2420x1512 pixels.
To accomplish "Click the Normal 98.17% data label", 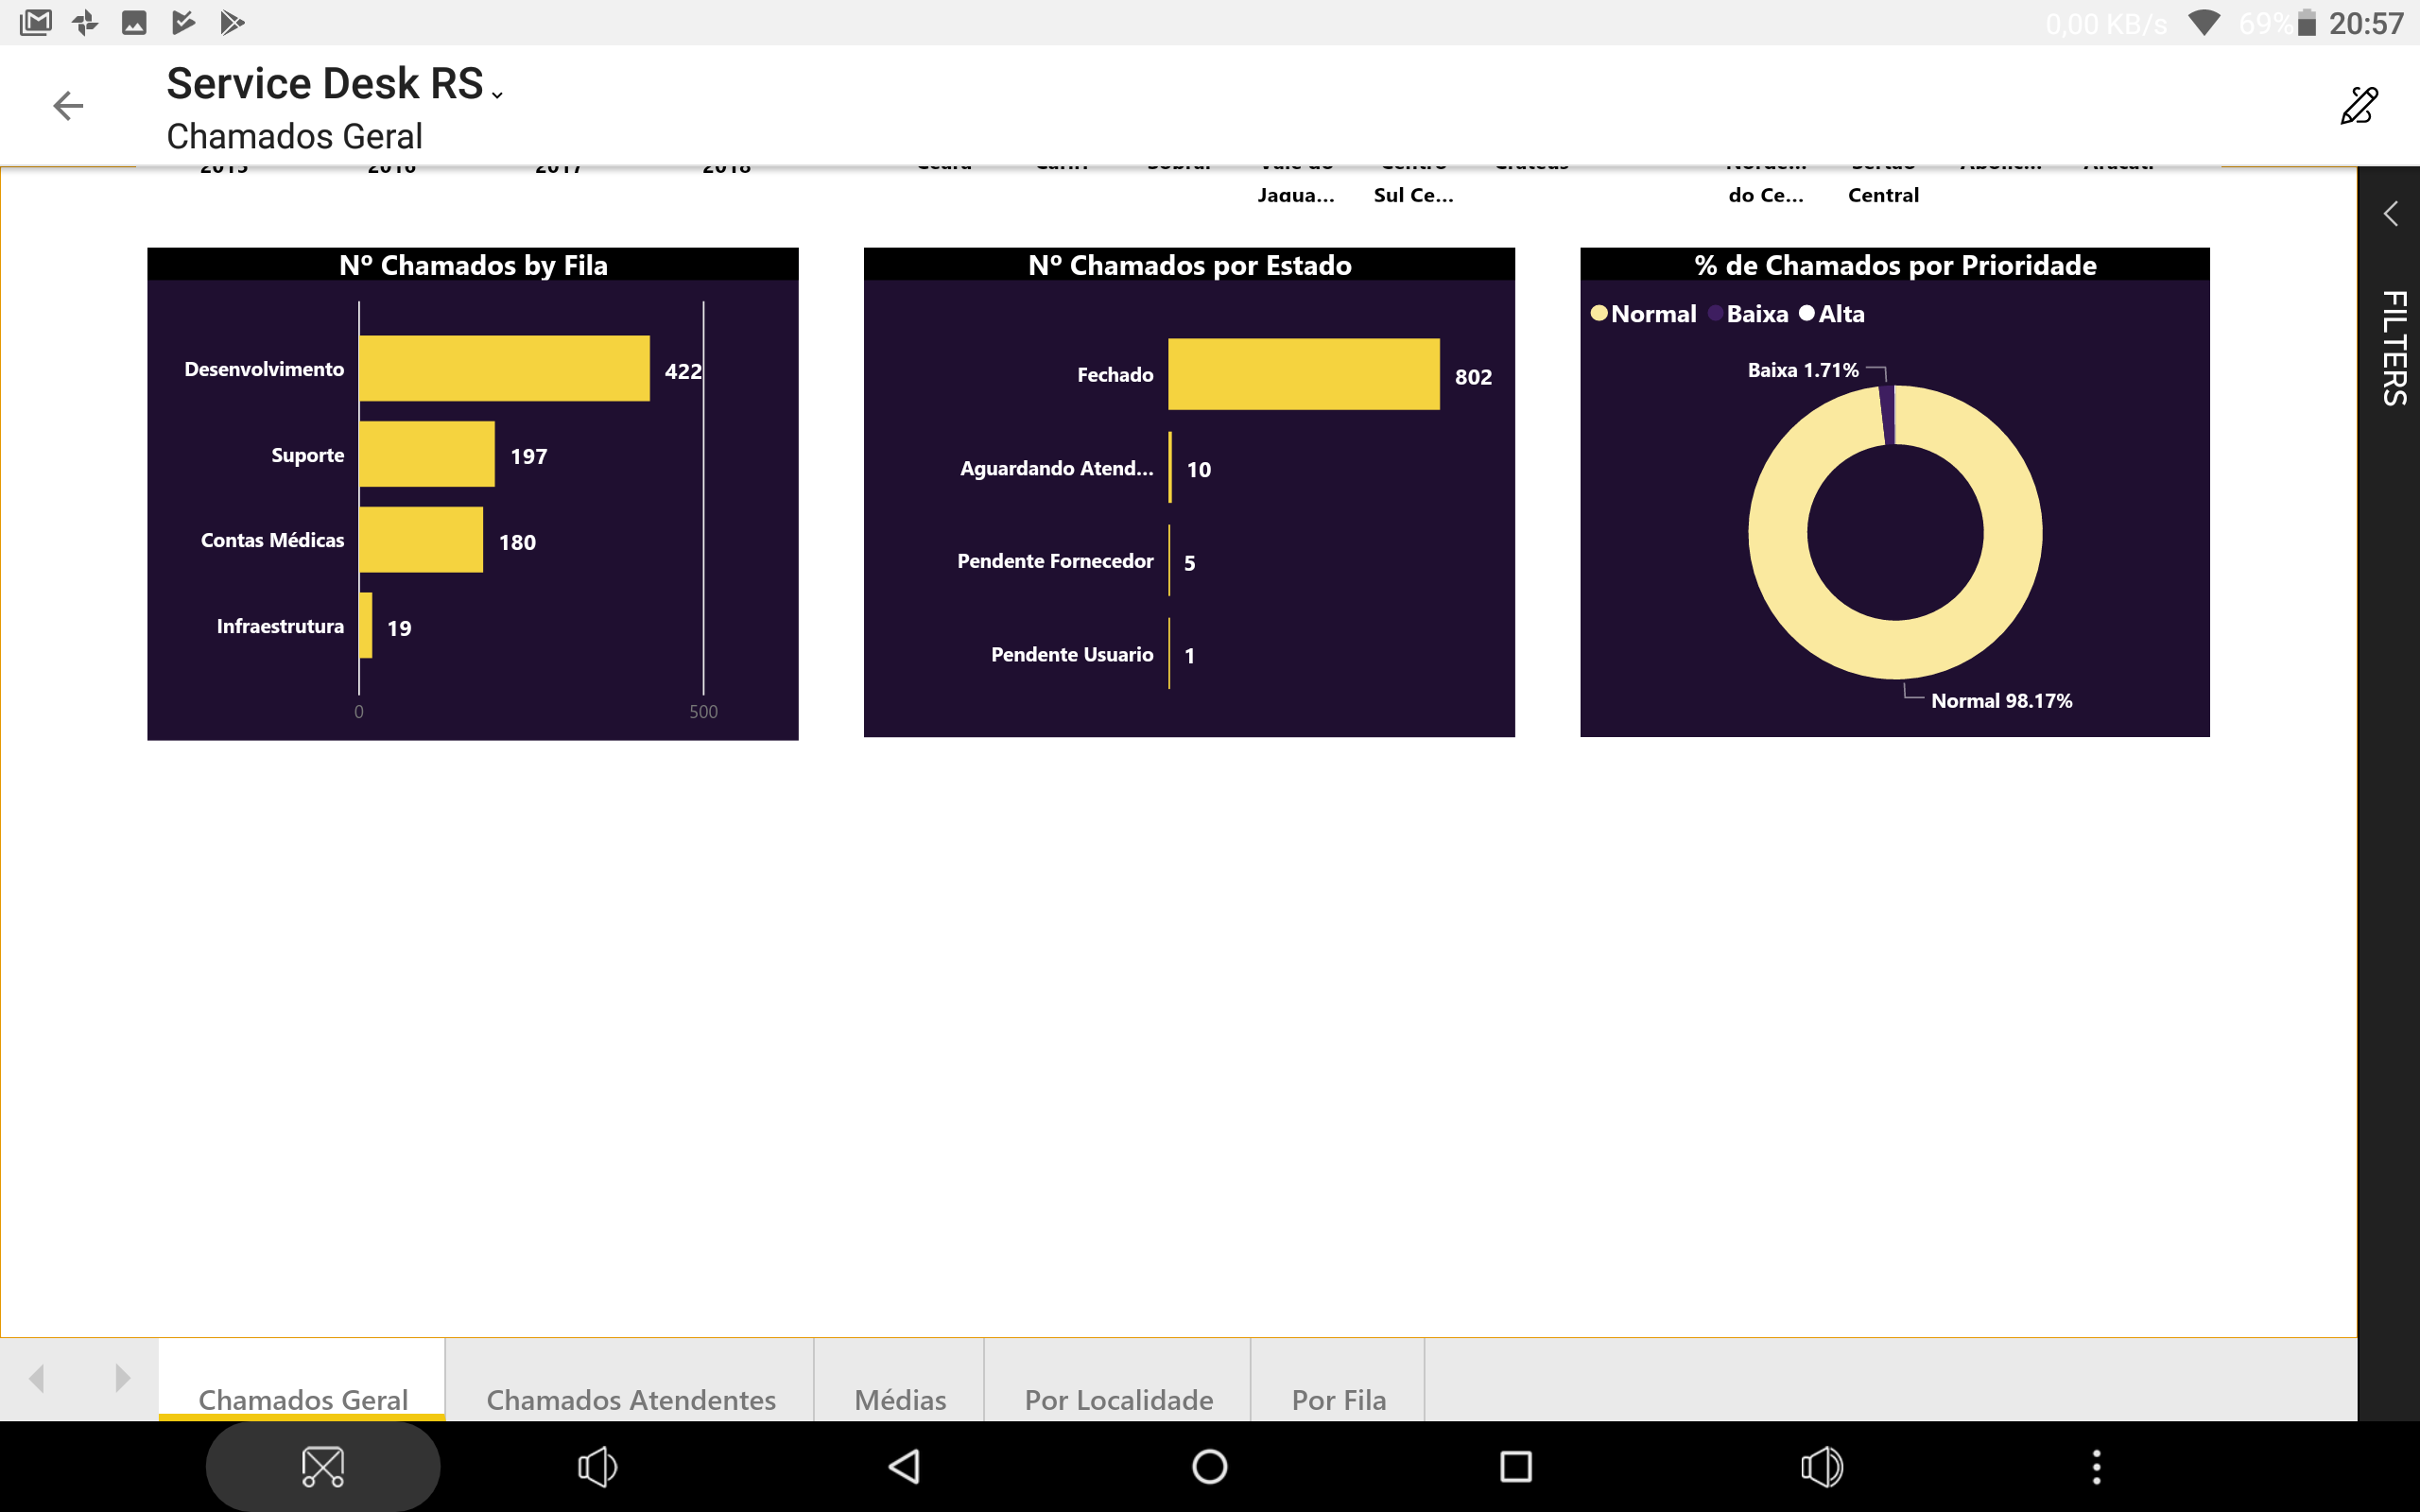I will point(2001,701).
